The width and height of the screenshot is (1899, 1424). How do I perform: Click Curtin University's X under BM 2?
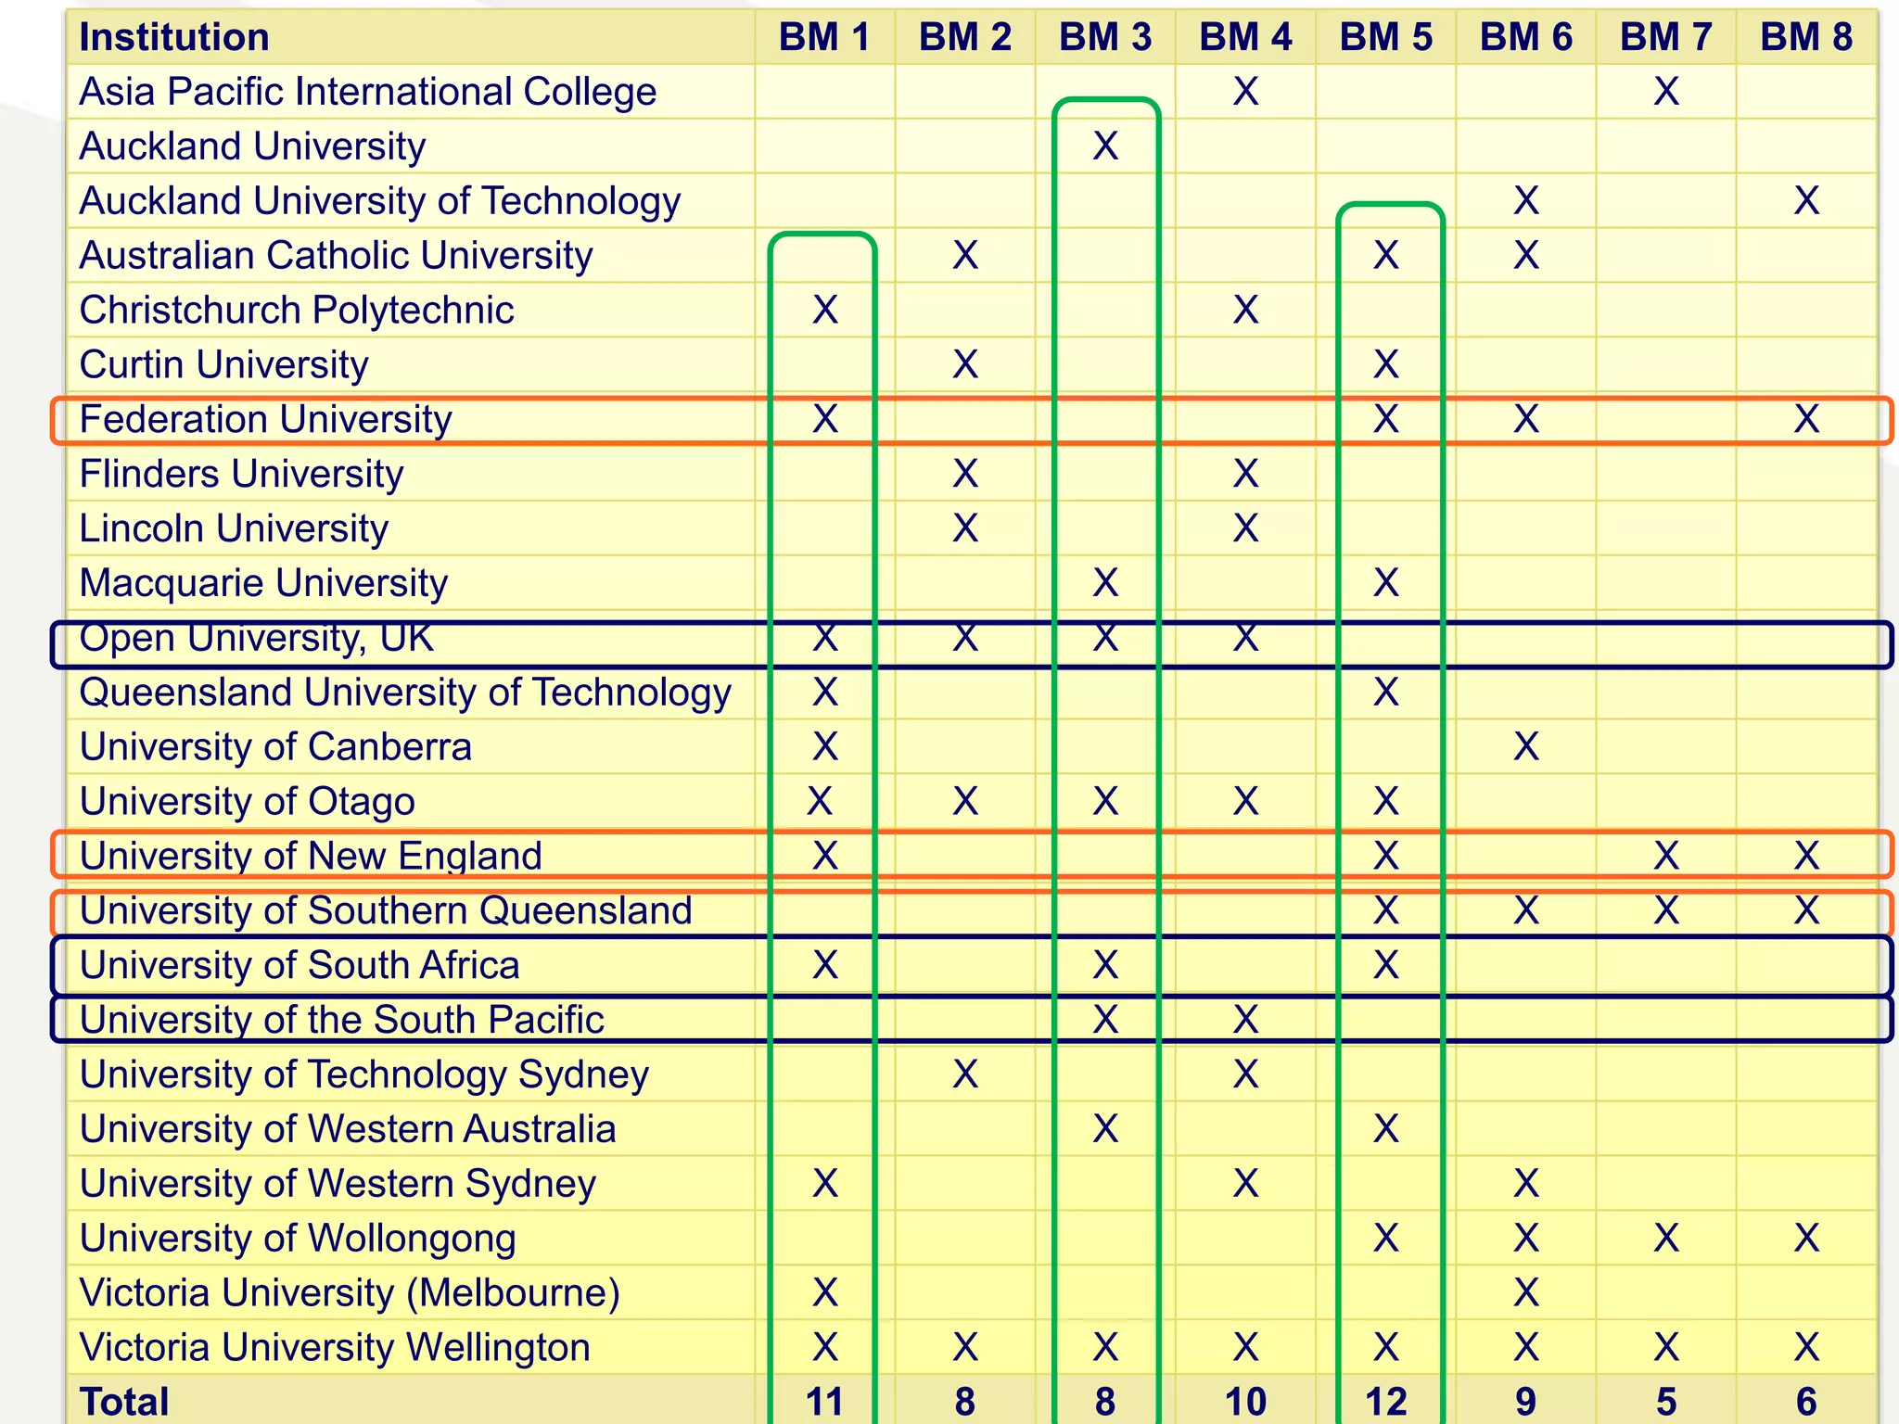[964, 364]
